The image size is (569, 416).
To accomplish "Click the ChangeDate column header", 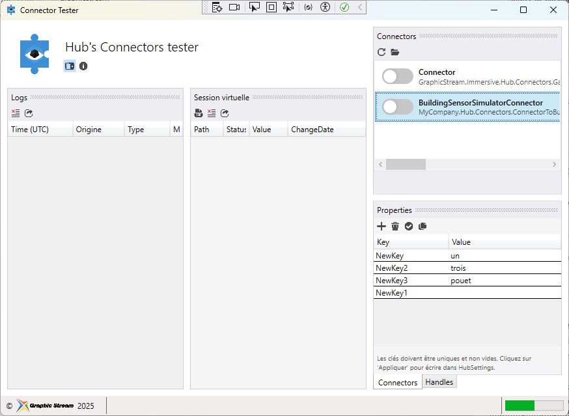I will coord(327,130).
